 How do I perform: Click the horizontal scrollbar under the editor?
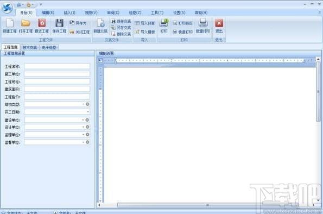[207, 205]
